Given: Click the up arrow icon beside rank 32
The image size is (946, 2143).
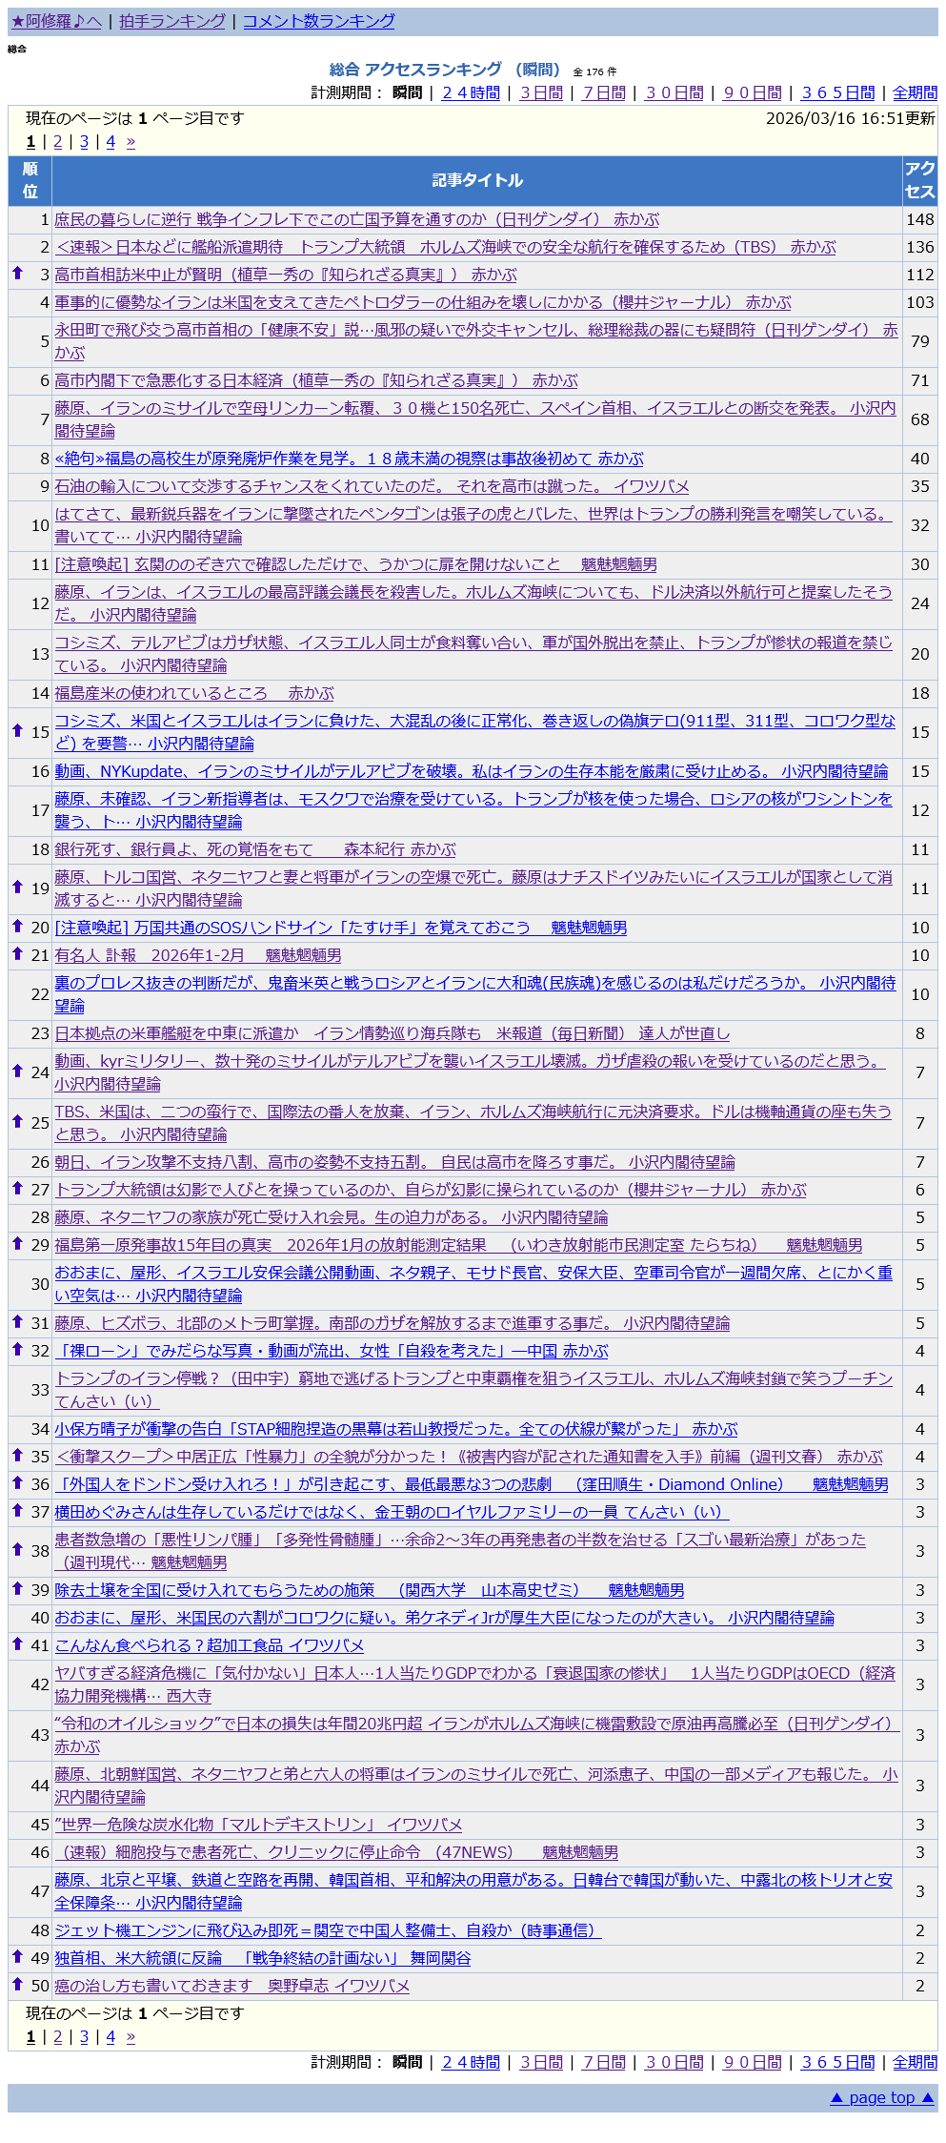Looking at the screenshot, I should [17, 1350].
